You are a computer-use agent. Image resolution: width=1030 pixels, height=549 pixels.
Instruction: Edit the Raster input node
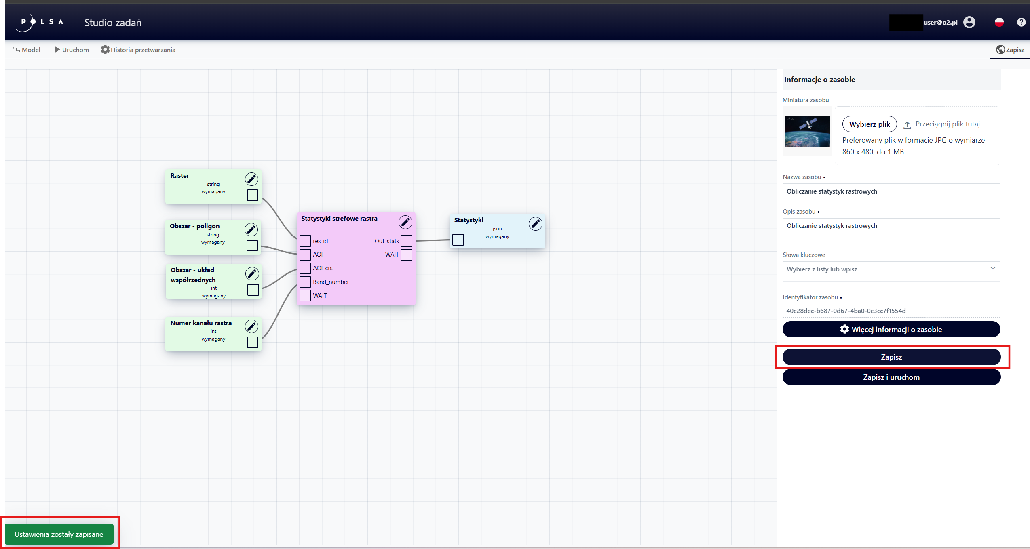pos(251,179)
